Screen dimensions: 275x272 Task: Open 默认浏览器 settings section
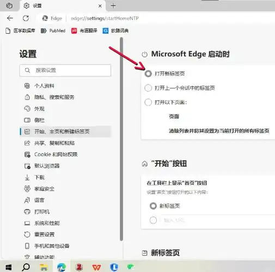pyautogui.click(x=65, y=166)
